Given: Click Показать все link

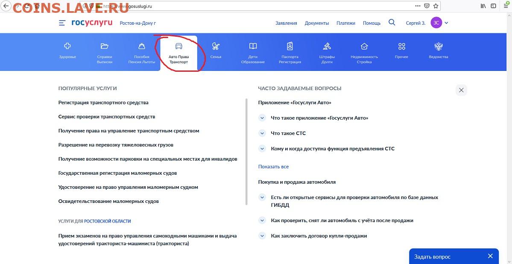Looking at the screenshot, I should click(273, 167).
